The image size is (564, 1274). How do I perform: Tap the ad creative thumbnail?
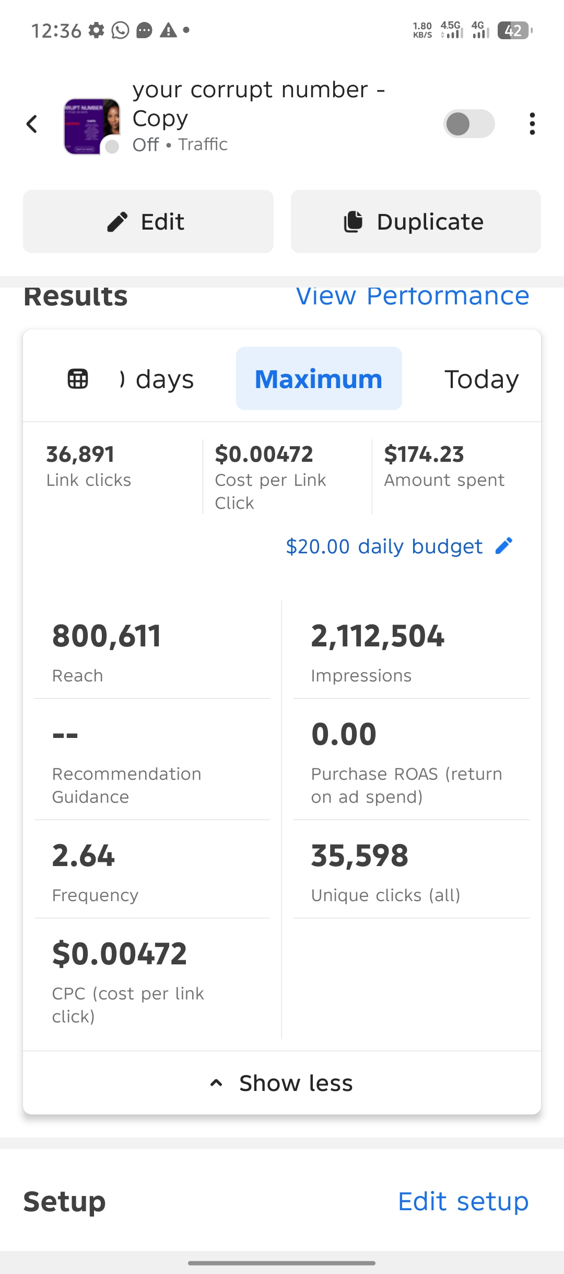92,126
